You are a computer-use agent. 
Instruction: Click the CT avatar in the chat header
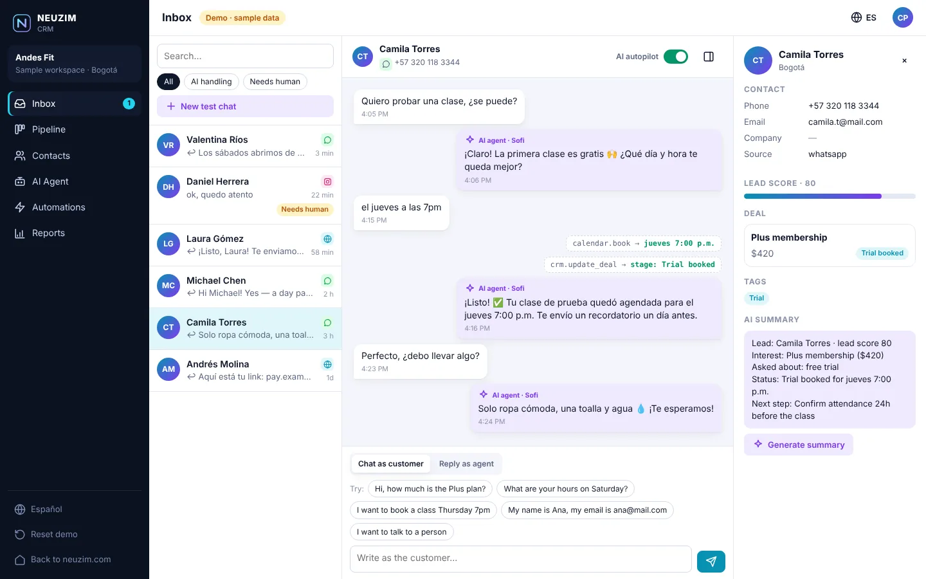tap(363, 57)
